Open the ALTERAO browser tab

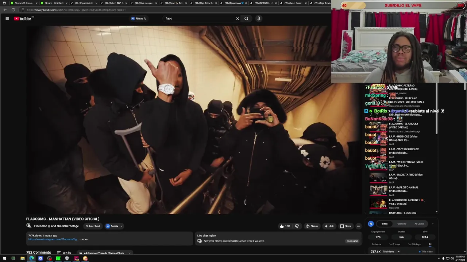pos(263,3)
